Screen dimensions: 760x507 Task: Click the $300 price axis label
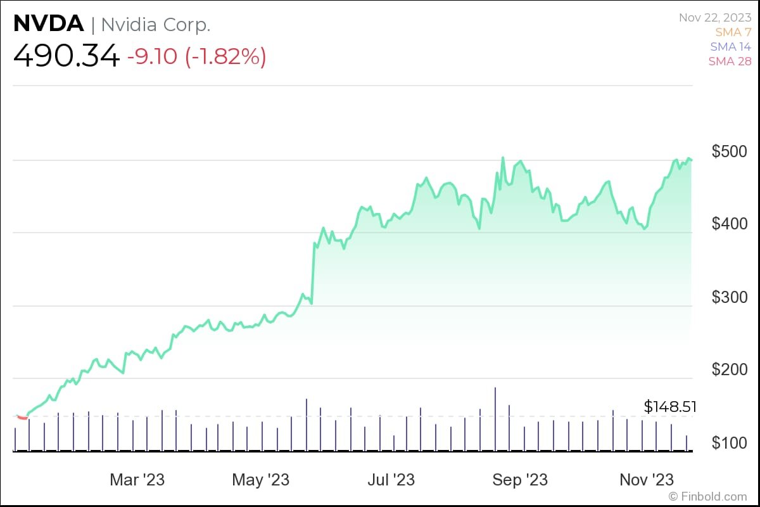pyautogui.click(x=730, y=297)
